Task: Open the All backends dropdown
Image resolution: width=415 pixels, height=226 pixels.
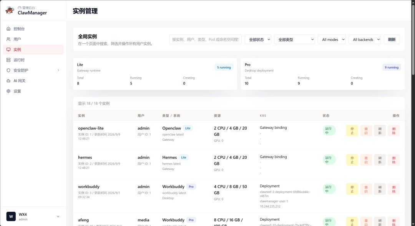Action: tap(364, 40)
